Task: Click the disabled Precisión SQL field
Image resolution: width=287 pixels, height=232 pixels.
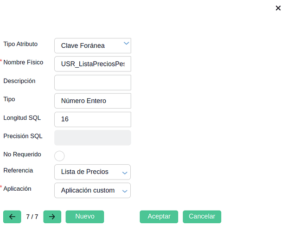Action: coord(93,138)
